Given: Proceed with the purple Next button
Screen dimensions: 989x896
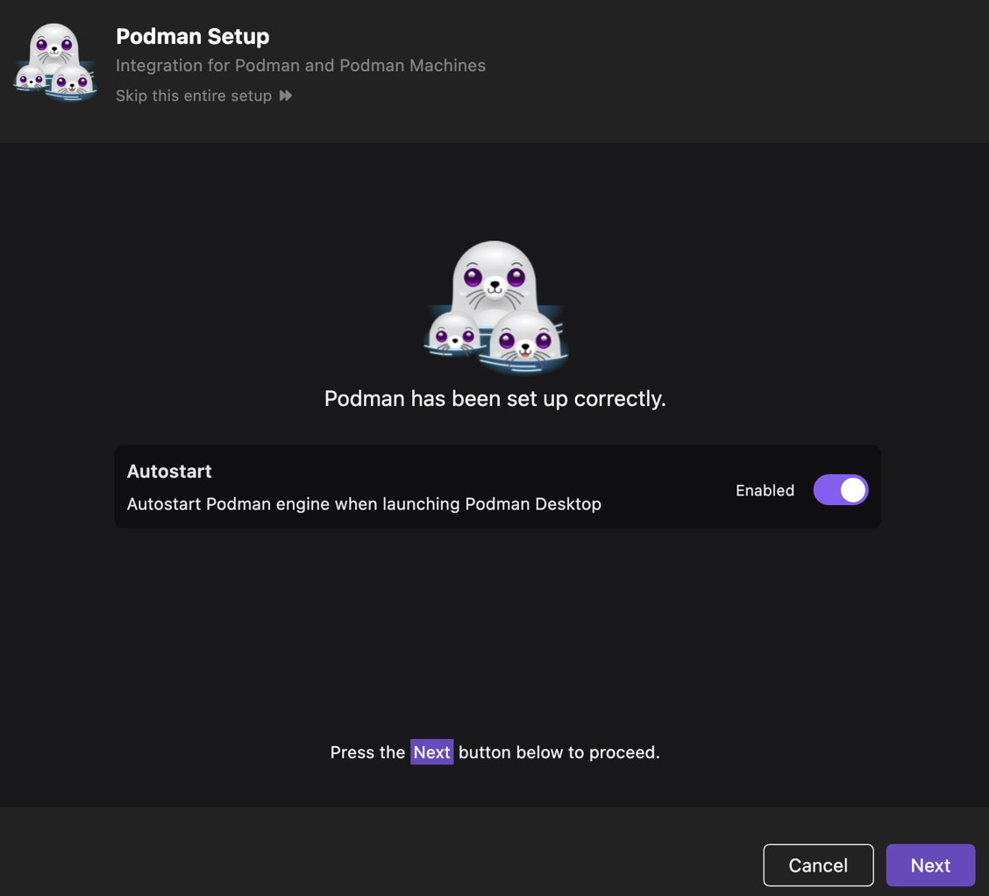Looking at the screenshot, I should 929,865.
